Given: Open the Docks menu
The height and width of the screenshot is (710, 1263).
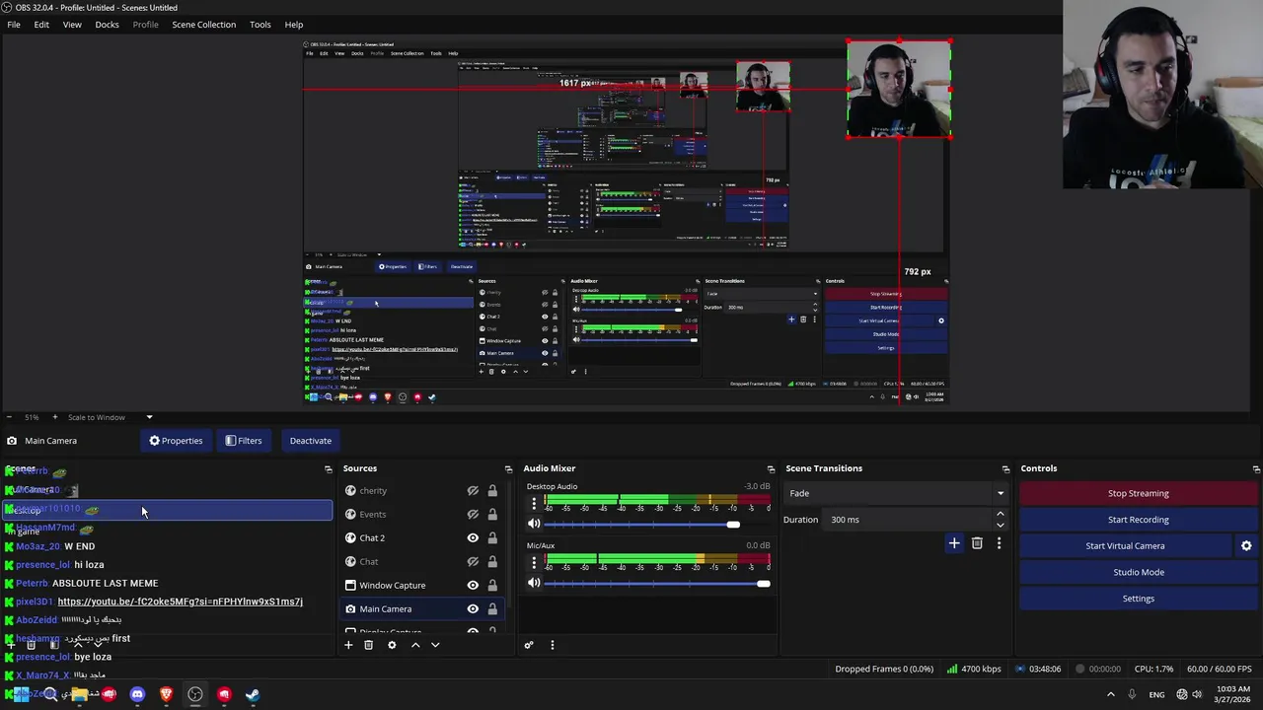Looking at the screenshot, I should [107, 25].
